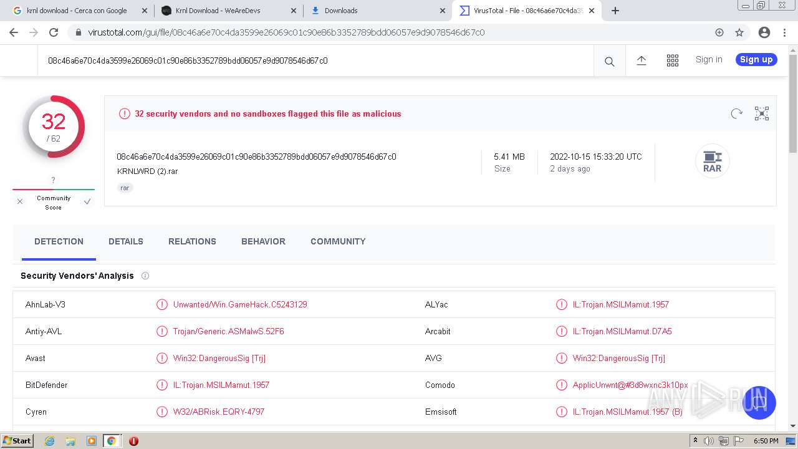Click the install/add icon in address bar
Viewport: 798px width, 449px height.
pos(719,32)
